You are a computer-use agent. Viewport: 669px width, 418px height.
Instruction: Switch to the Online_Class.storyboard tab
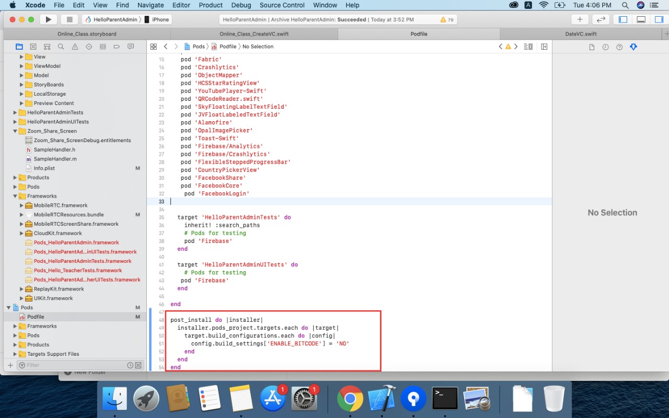tap(87, 34)
